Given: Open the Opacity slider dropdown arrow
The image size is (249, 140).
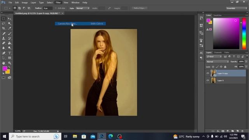Looking at the screenshot, I should tap(246, 61).
